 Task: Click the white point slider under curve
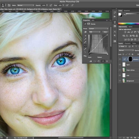108,54
